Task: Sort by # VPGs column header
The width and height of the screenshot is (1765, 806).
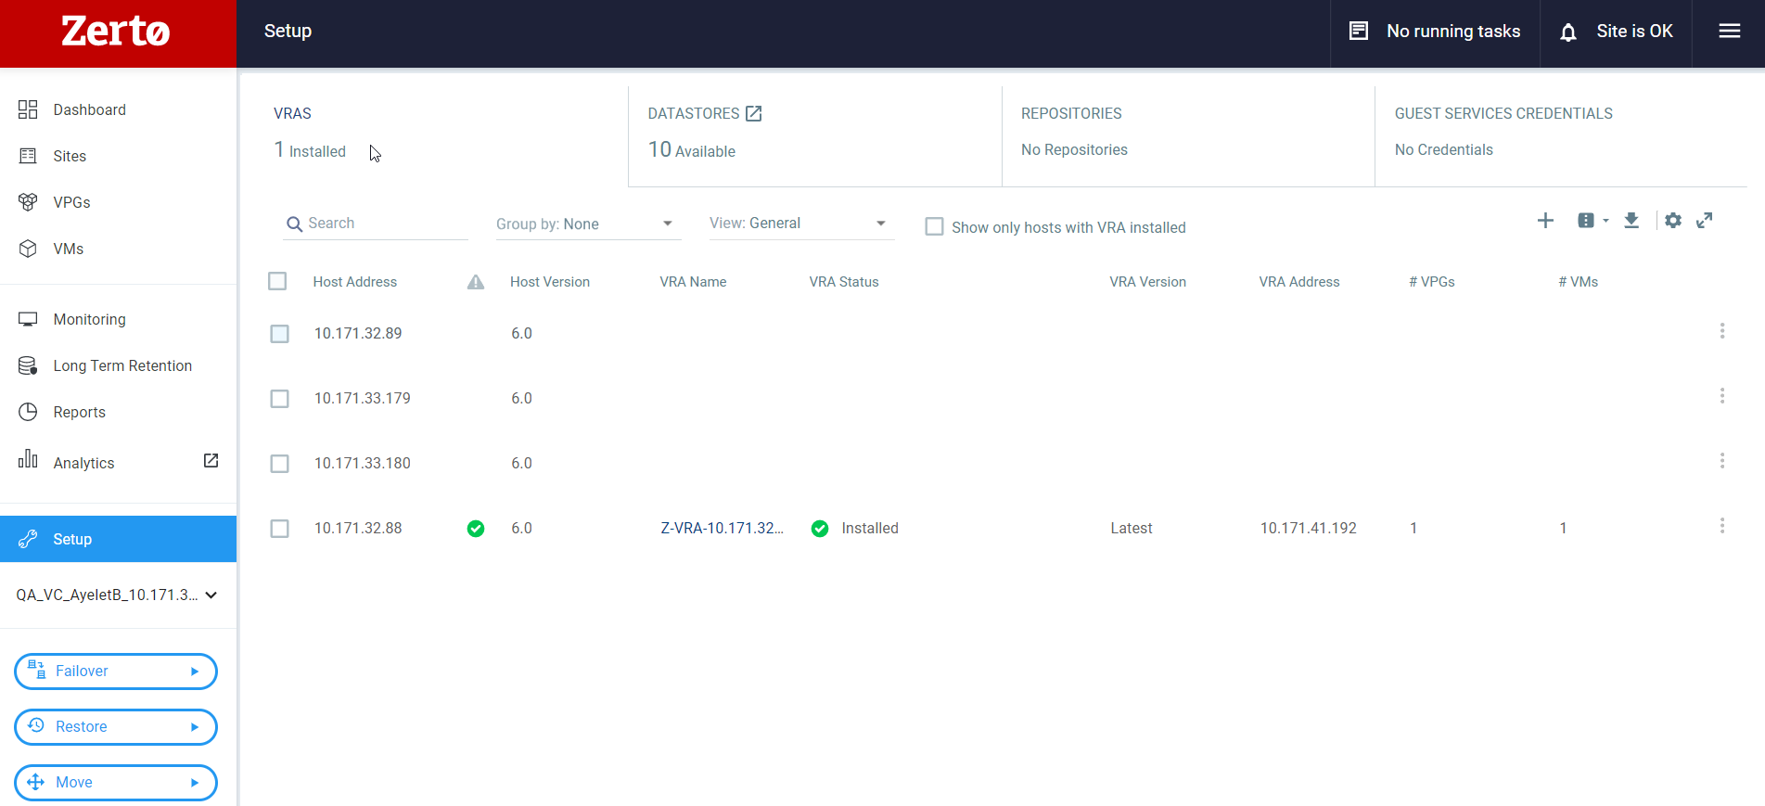Action: [x=1432, y=282]
